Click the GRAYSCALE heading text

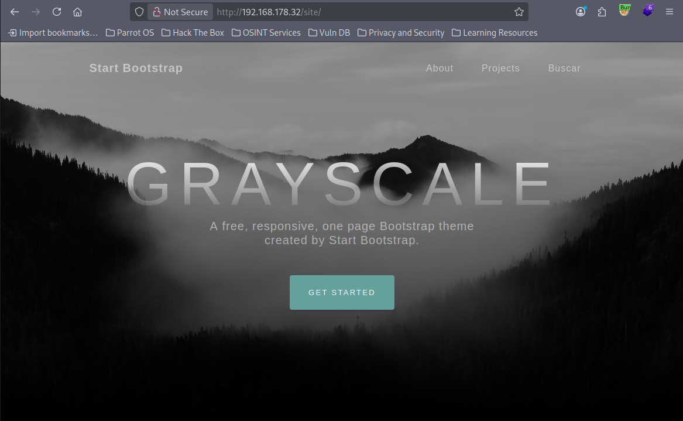coord(340,184)
